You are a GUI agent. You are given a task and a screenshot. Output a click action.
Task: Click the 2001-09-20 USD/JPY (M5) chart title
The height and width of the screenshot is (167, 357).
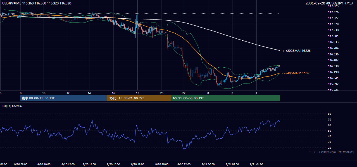click(330, 3)
